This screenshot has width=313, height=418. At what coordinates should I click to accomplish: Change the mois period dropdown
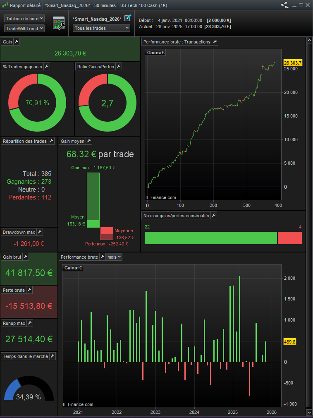click(114, 257)
